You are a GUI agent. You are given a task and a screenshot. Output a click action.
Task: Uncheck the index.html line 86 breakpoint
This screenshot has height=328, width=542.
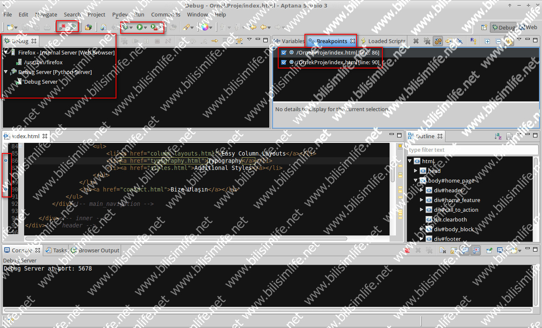click(x=284, y=53)
